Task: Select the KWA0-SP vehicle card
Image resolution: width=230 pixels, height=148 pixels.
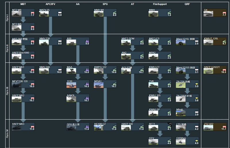Action: coord(160,112)
